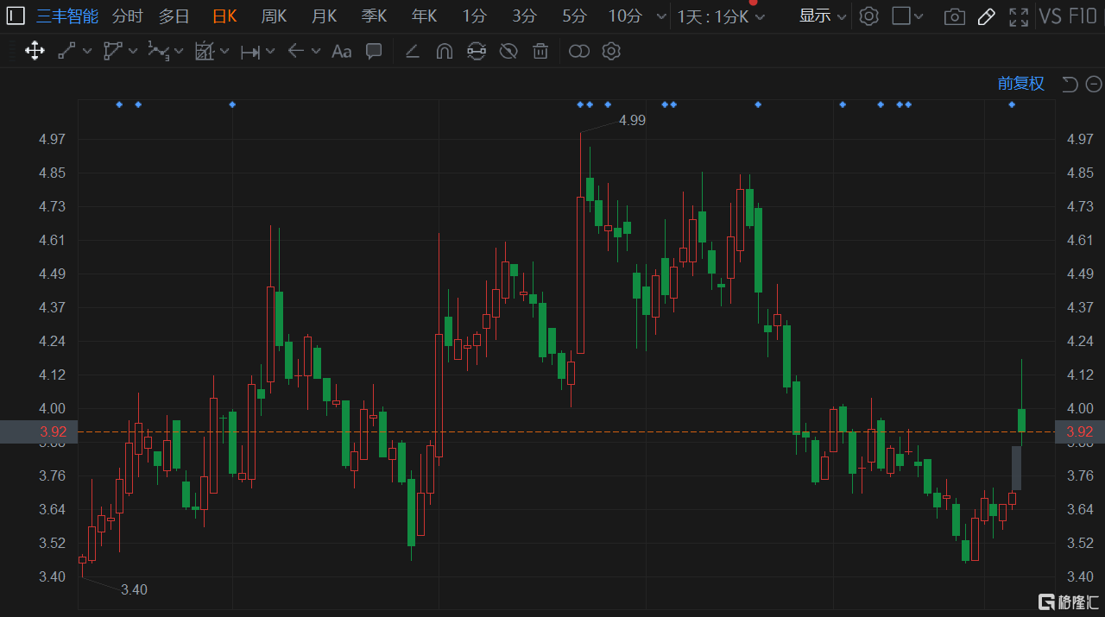Click the leftmost blue diamond event marker
The width and height of the screenshot is (1105, 617).
pos(119,104)
